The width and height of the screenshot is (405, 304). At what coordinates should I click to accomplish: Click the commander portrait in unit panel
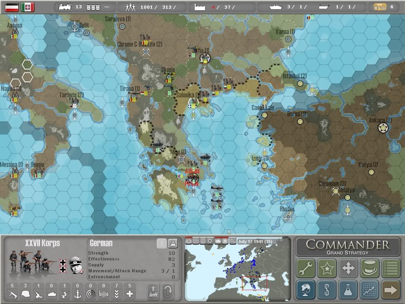click(x=76, y=265)
